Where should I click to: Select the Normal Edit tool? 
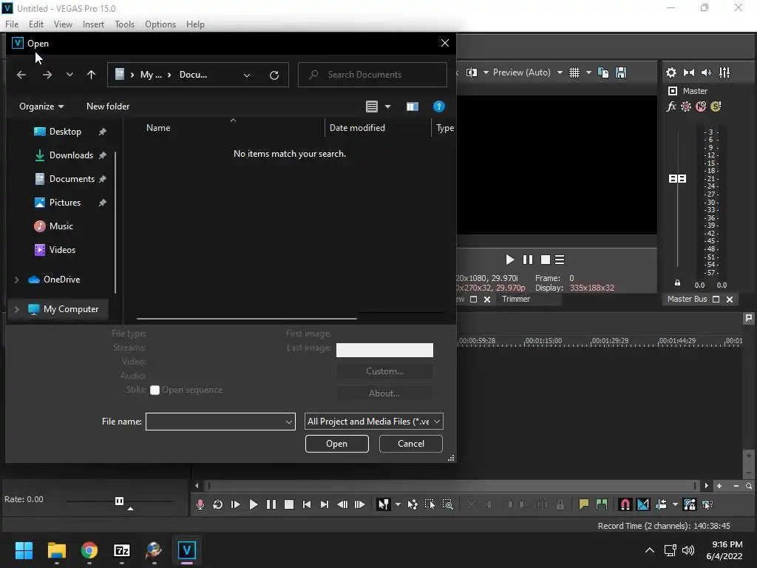click(x=384, y=504)
